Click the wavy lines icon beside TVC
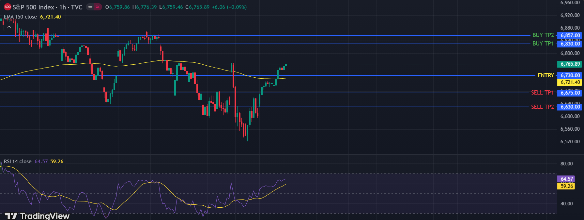Image resolution: width=584 pixels, height=220 pixels. tap(98, 7)
